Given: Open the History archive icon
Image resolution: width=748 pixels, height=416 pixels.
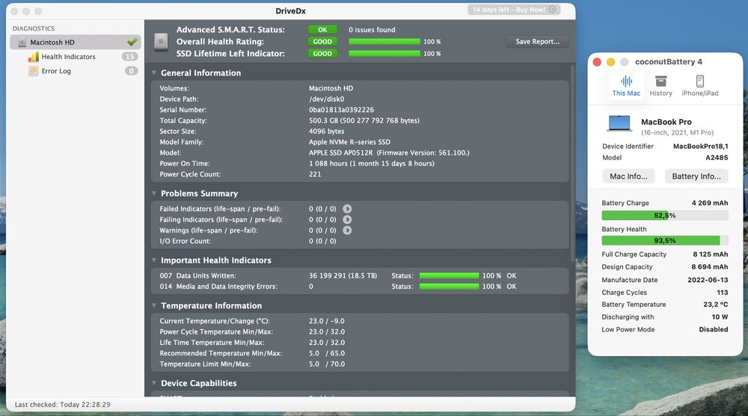Looking at the screenshot, I should click(660, 81).
